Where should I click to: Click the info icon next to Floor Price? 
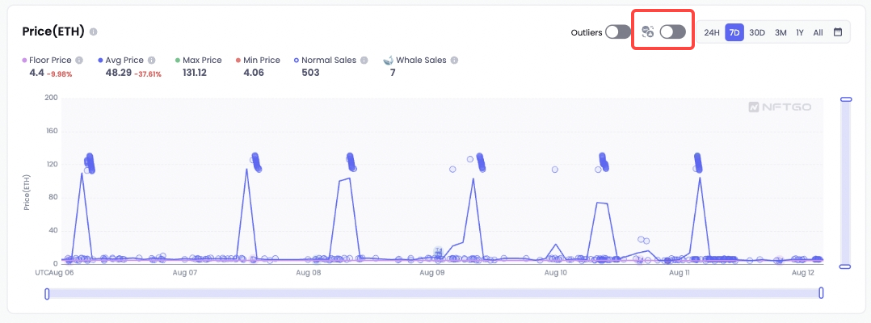[79, 60]
